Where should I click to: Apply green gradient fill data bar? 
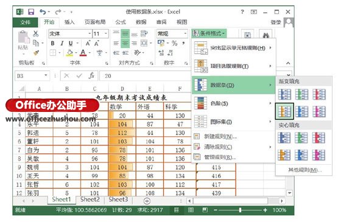click(x=301, y=94)
